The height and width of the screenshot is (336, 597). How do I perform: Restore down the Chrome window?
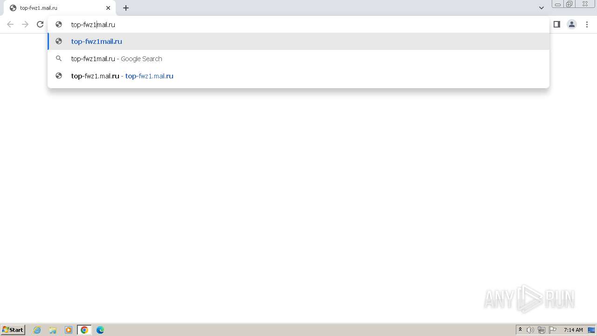pos(569,4)
